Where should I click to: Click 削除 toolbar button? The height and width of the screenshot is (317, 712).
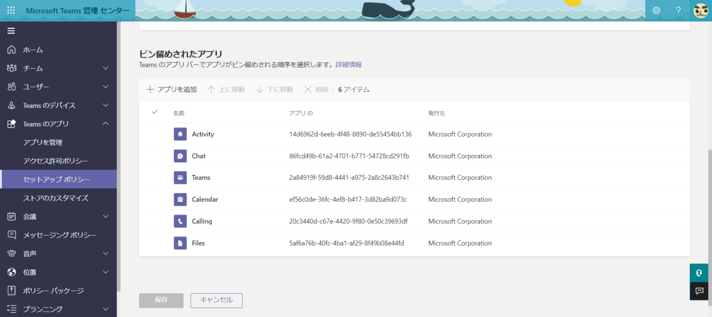(316, 90)
